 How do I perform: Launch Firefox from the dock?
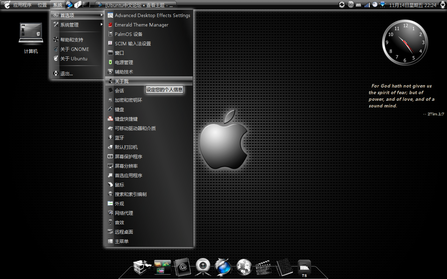223,267
